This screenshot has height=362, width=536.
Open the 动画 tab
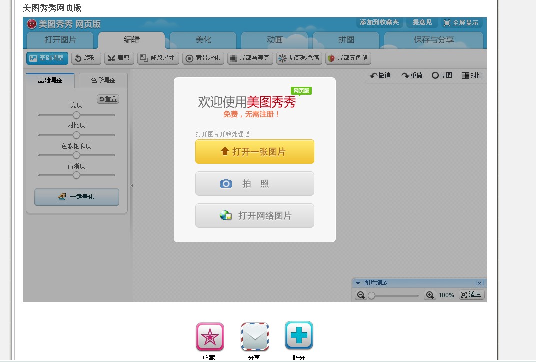click(x=275, y=40)
